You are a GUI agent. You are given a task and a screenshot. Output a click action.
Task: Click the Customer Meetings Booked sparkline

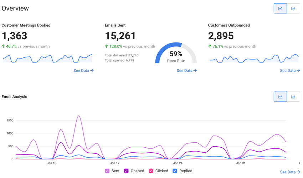pyautogui.click(x=47, y=59)
